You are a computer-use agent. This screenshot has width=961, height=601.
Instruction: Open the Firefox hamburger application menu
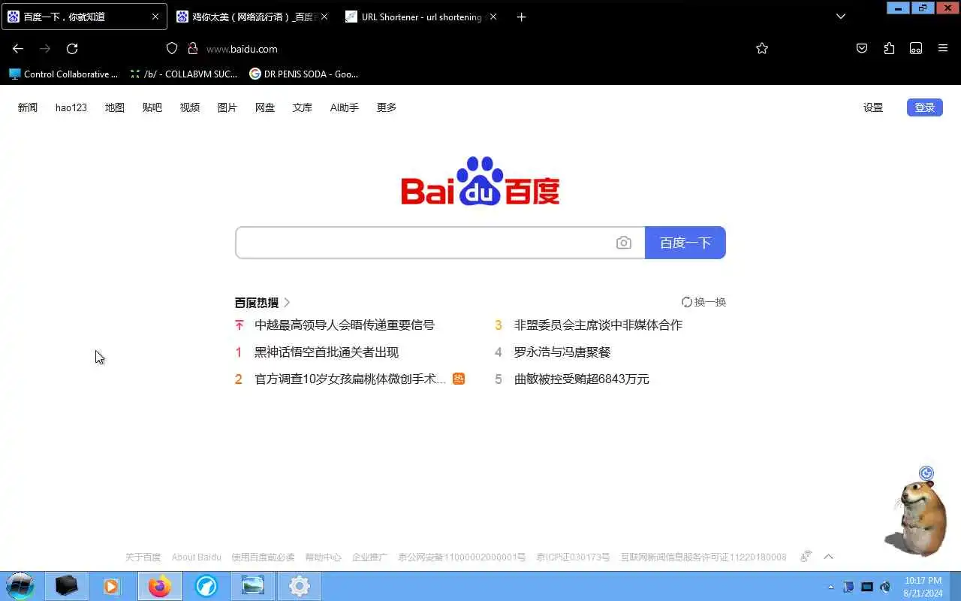point(943,49)
